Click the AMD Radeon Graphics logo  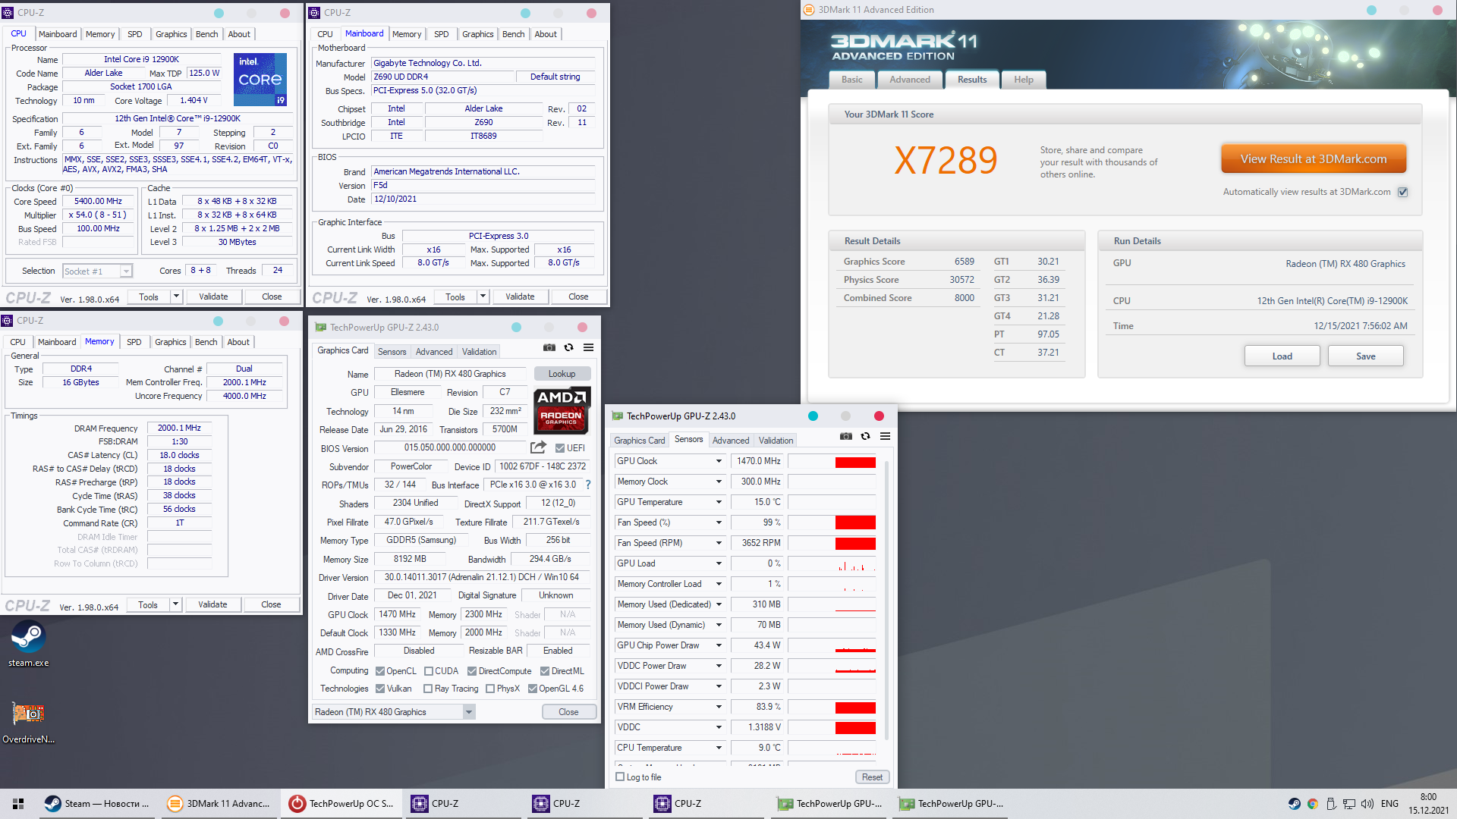[x=562, y=410]
